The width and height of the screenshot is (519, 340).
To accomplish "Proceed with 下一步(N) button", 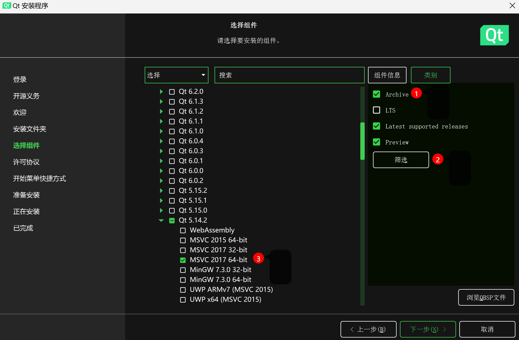I will [428, 329].
